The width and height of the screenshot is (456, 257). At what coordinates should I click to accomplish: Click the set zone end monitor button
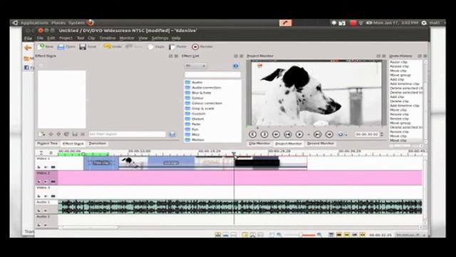264,134
